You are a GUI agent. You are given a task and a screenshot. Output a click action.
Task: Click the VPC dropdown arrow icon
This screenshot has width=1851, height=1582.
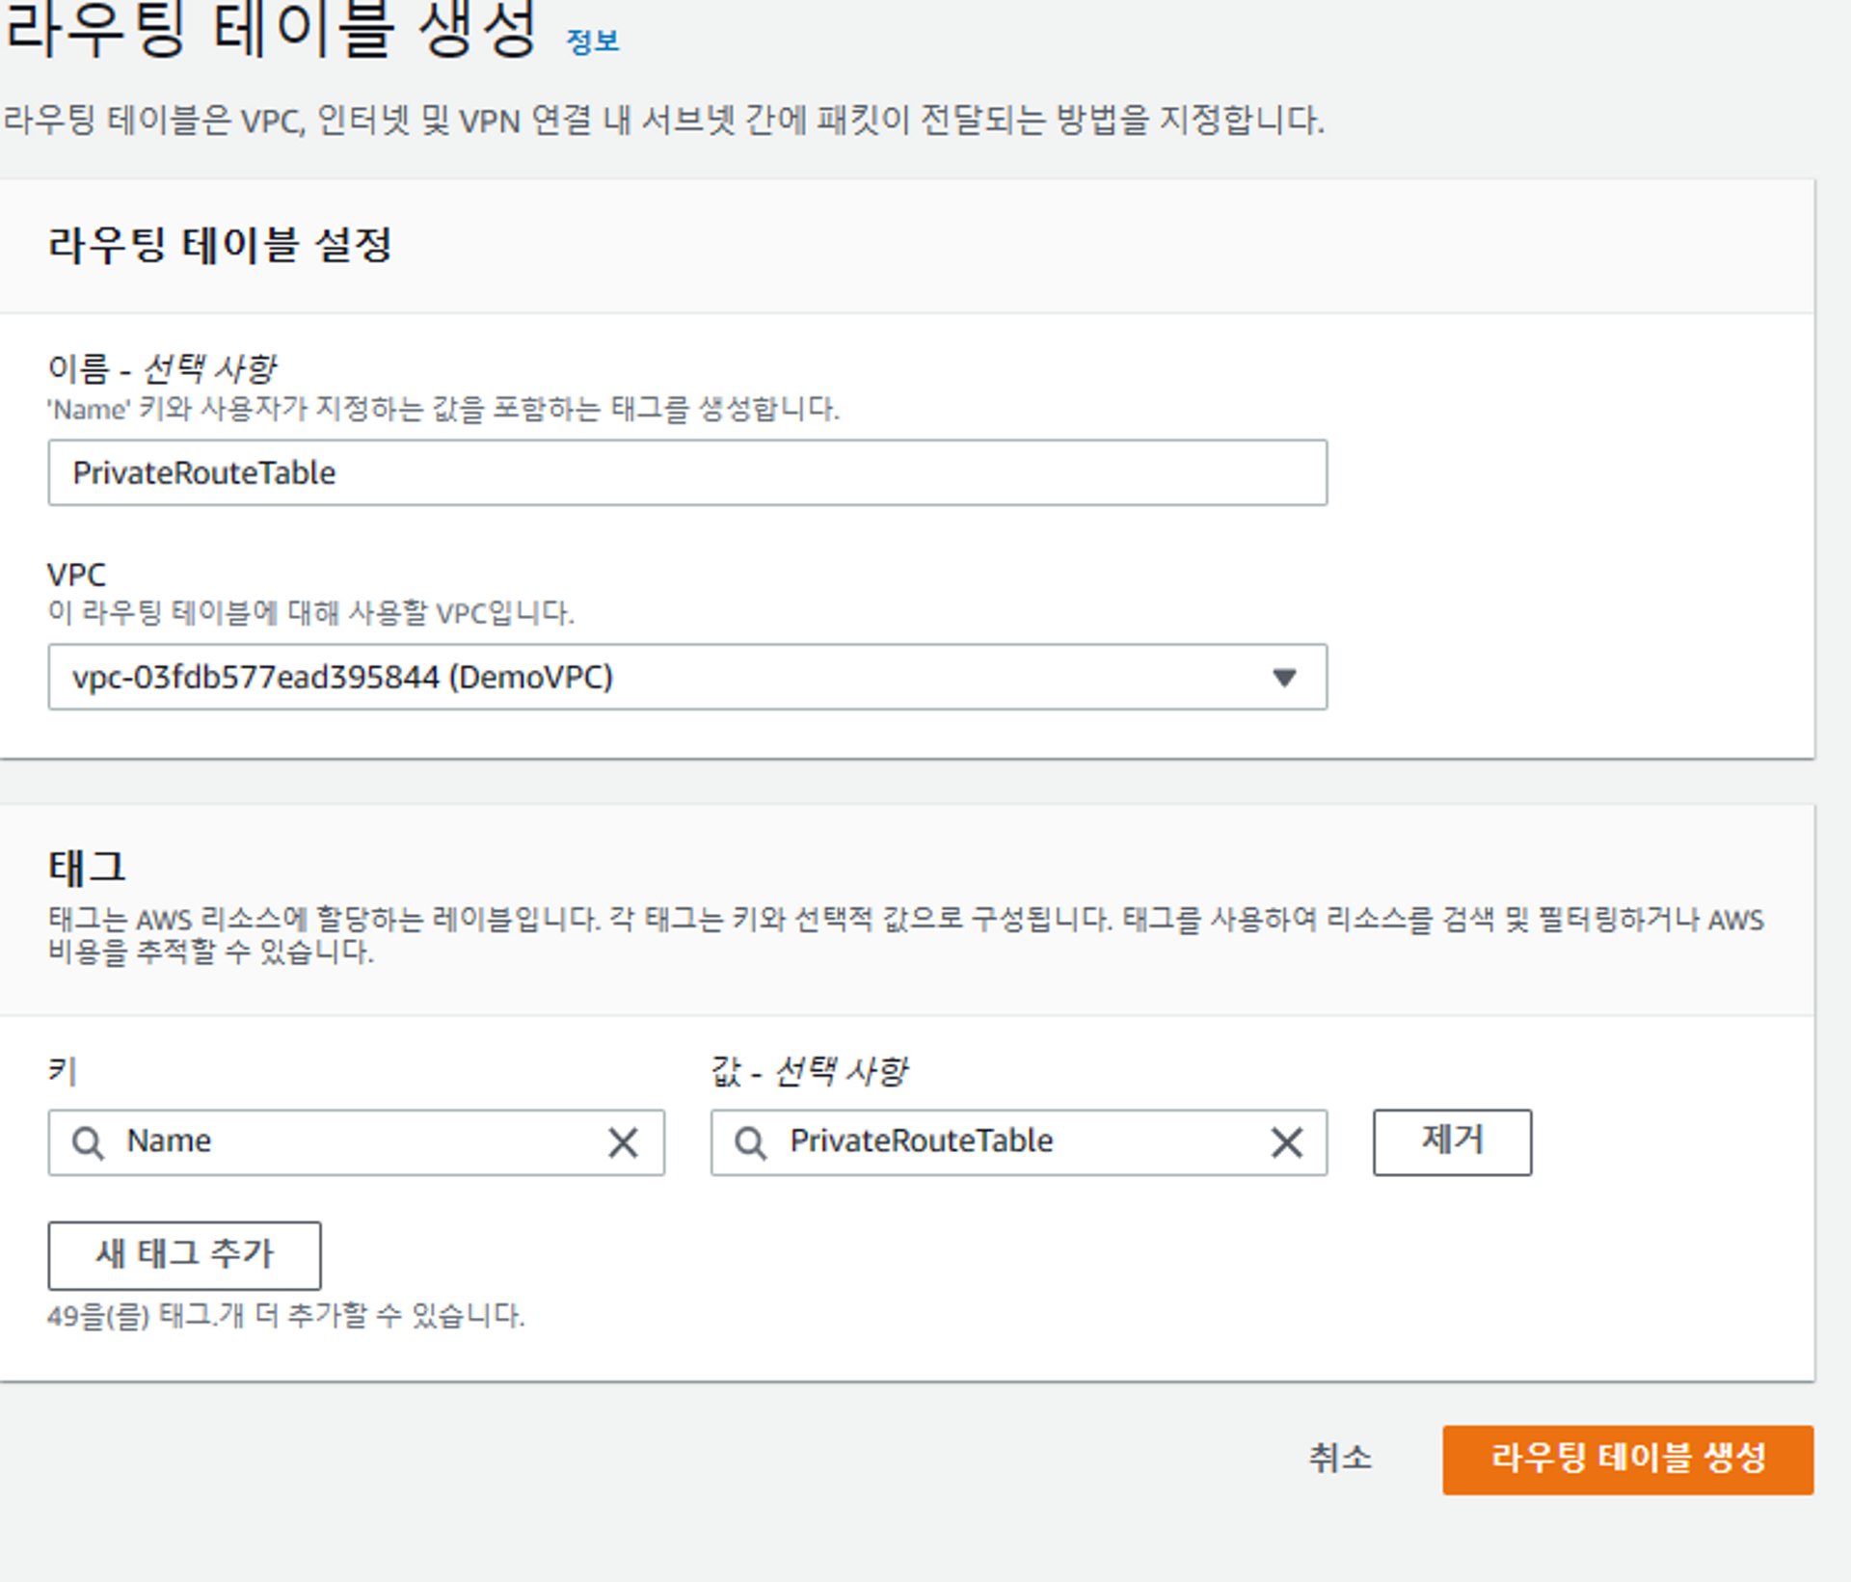1283,678
